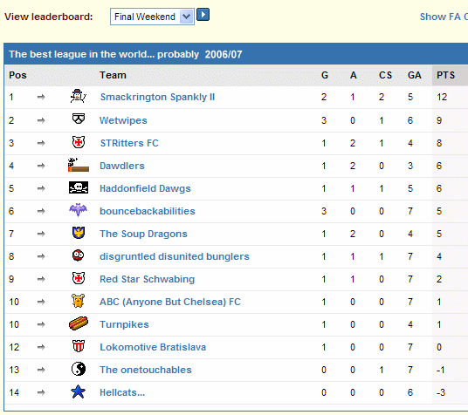Image resolution: width=468 pixels, height=415 pixels.
Task: Open the STRitters FC team link
Action: [129, 143]
